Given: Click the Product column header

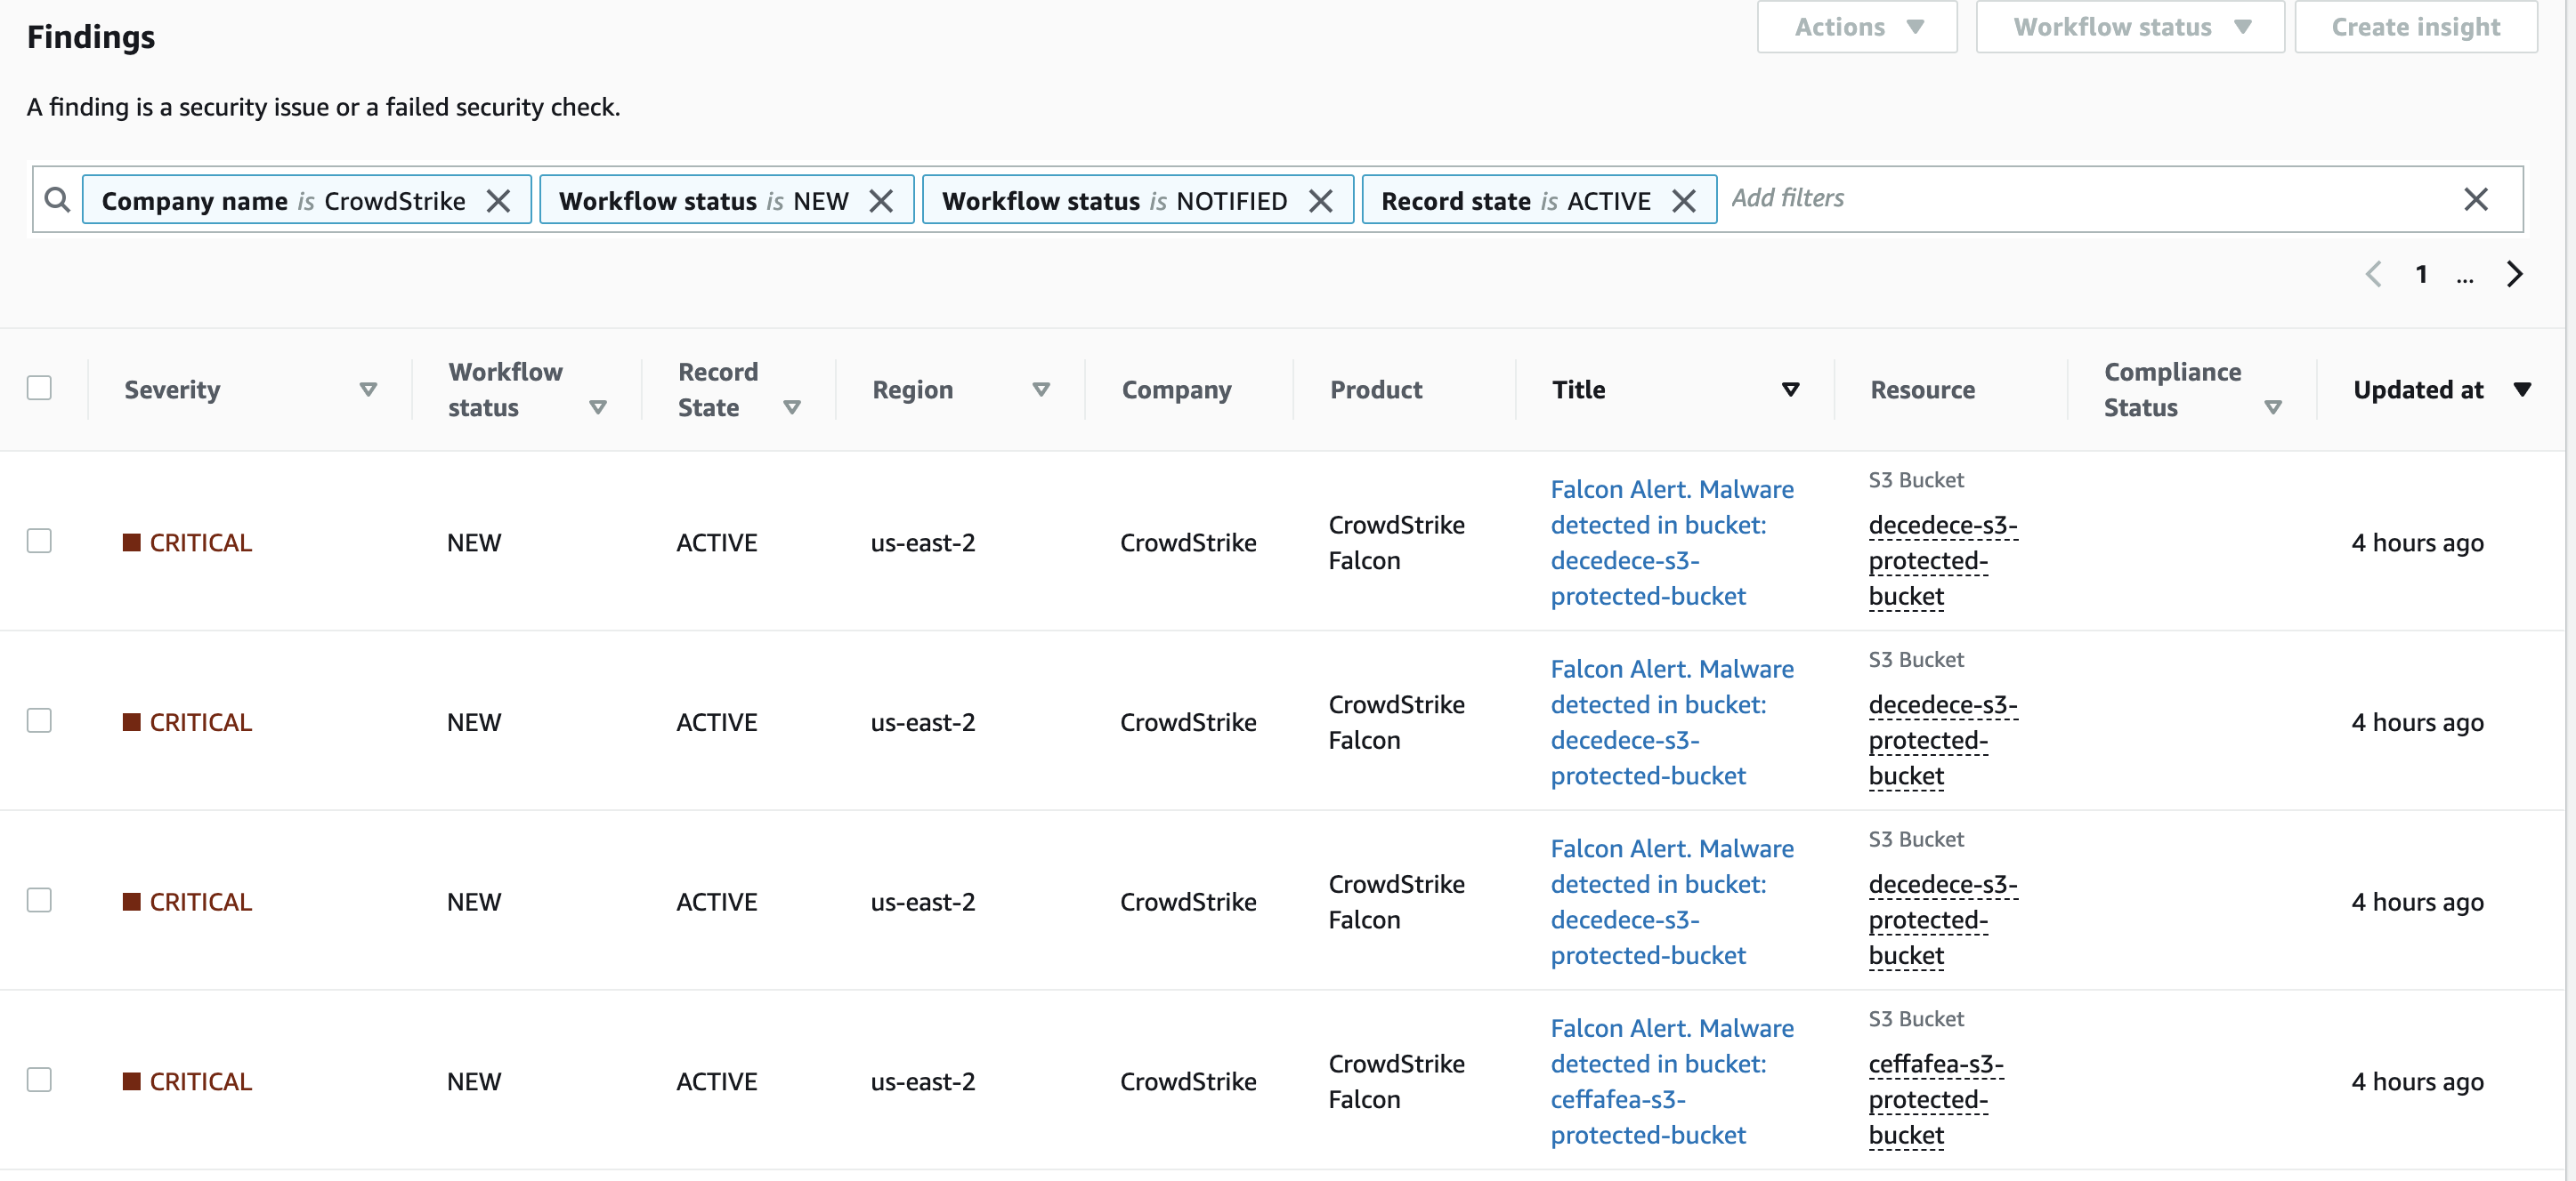Looking at the screenshot, I should click(x=1376, y=390).
